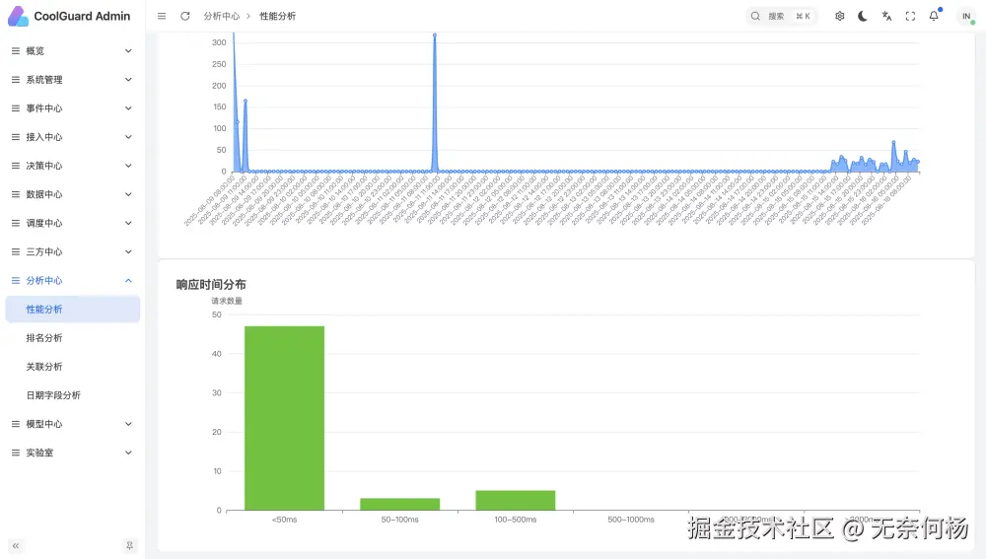The image size is (986, 559).
Task: Click the <50ms green bar
Action: coord(284,418)
